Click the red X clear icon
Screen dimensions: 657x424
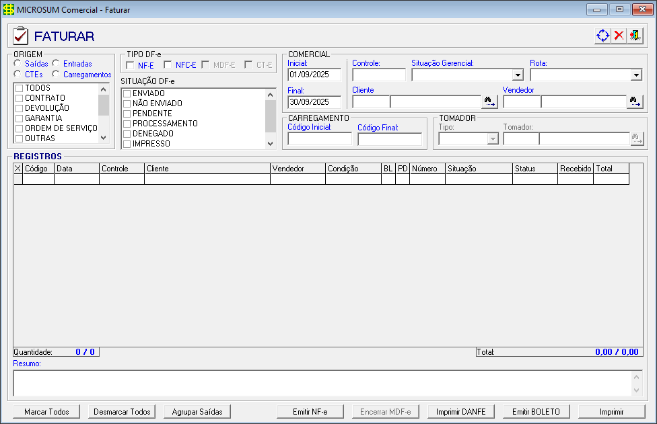pyautogui.click(x=619, y=36)
